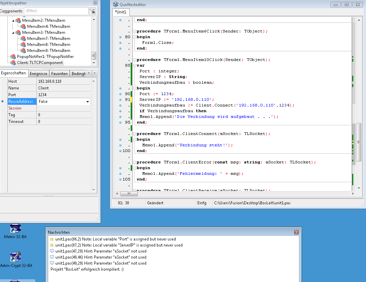Switch to the Ereignisse tab
Image resolution: width=366 pixels, height=282 pixels.
[x=39, y=73]
